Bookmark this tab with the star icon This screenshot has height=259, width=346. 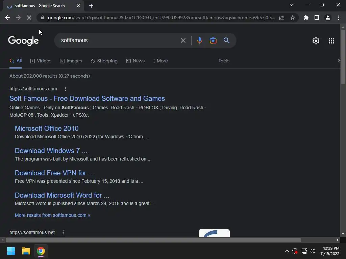pyautogui.click(x=293, y=18)
